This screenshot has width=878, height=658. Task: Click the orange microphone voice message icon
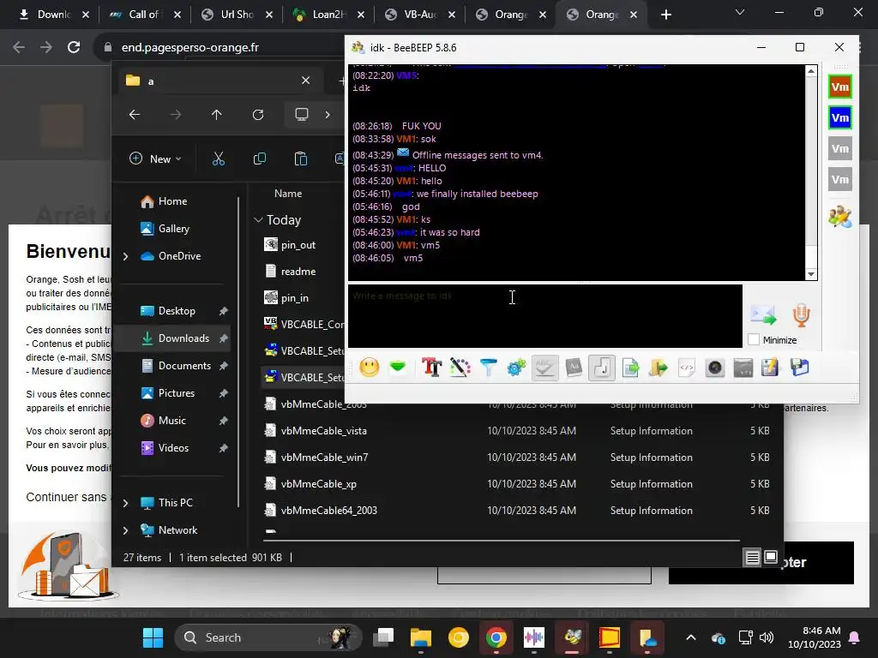point(802,315)
